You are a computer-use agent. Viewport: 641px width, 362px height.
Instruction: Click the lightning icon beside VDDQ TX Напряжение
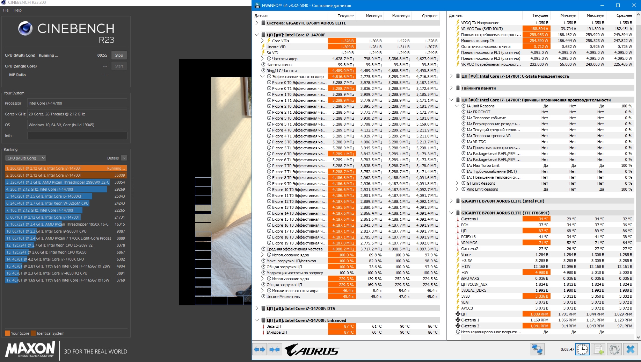click(x=458, y=23)
